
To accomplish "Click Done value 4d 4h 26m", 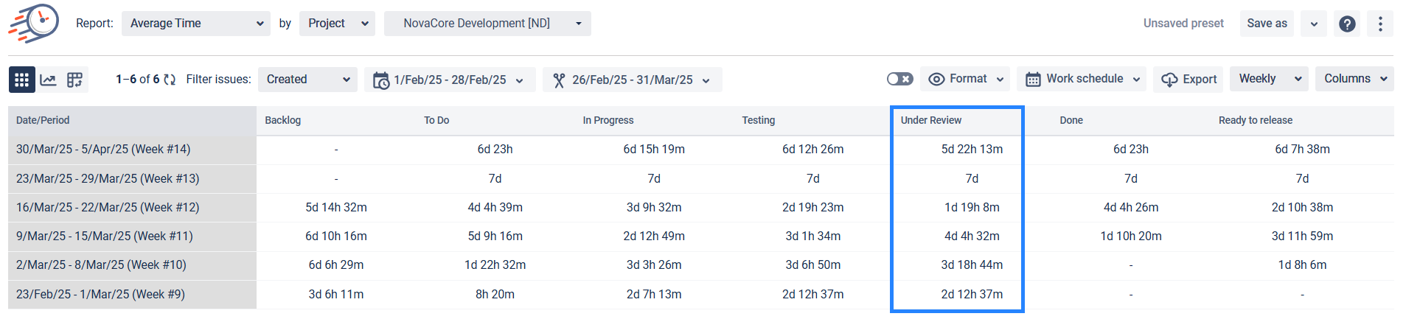I will [x=1131, y=208].
